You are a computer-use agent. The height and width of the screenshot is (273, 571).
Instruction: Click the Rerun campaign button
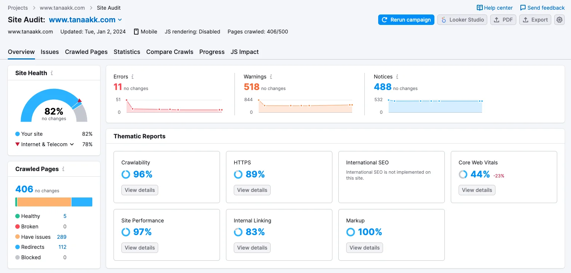pyautogui.click(x=406, y=20)
